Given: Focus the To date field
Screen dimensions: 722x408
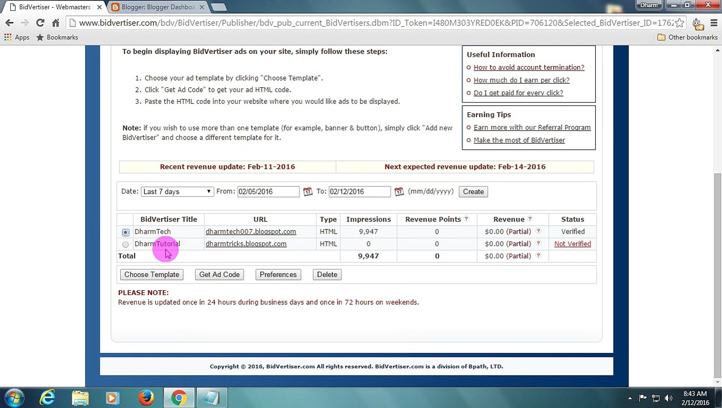Looking at the screenshot, I should pyautogui.click(x=359, y=192).
